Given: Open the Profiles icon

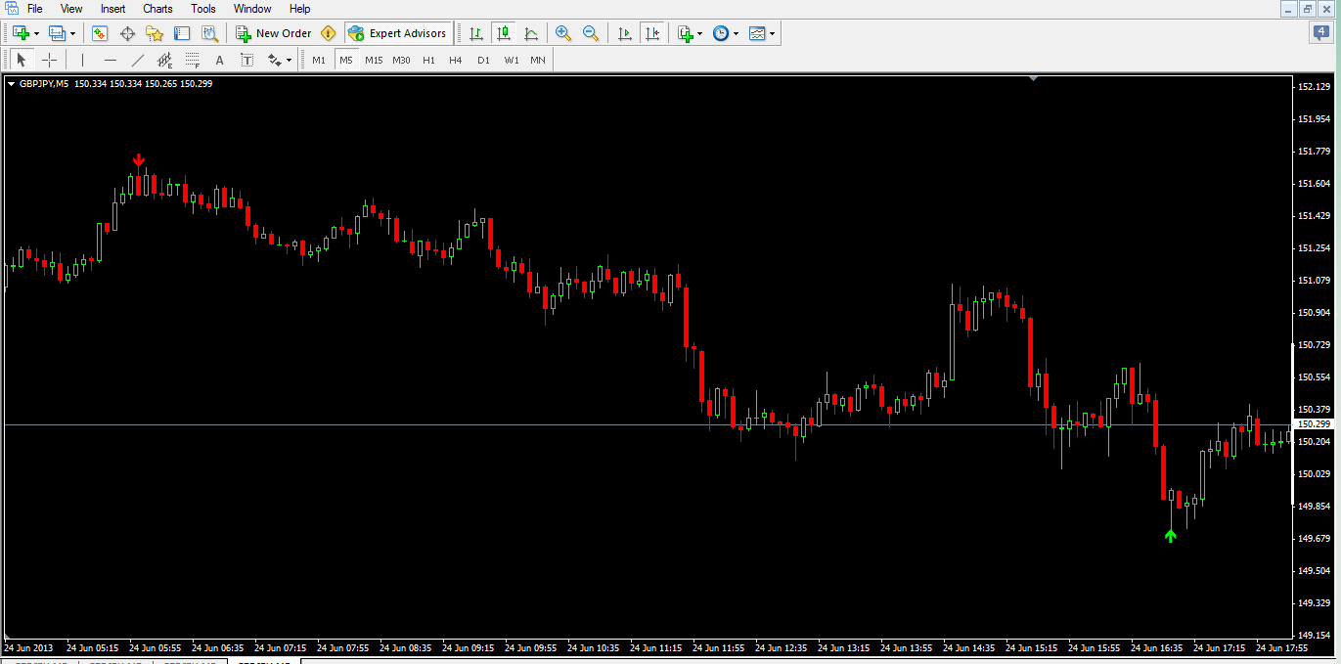Looking at the screenshot, I should [57, 33].
